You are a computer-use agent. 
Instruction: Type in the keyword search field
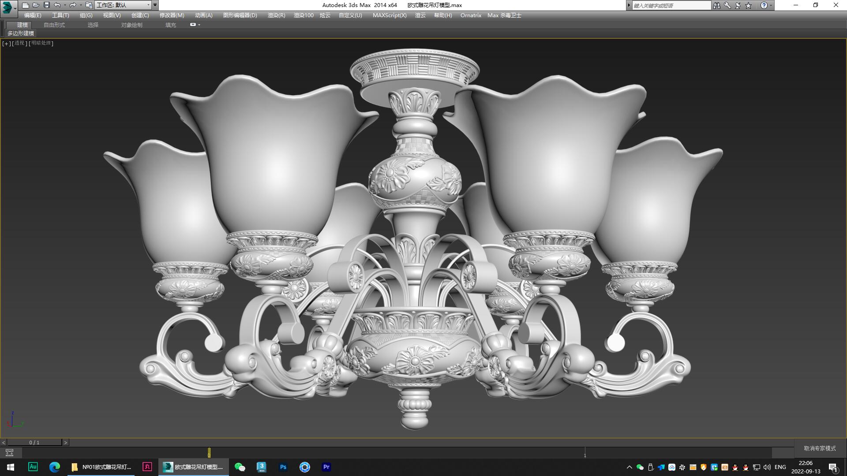point(671,5)
